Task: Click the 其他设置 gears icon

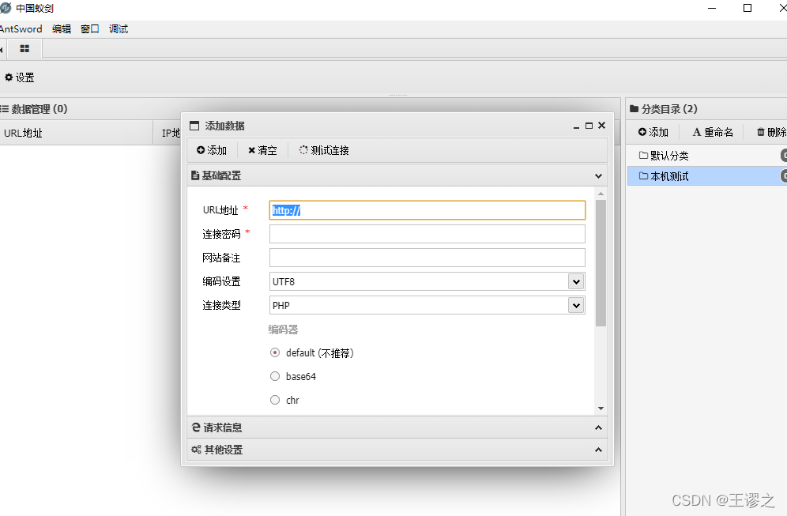Action: tap(196, 450)
